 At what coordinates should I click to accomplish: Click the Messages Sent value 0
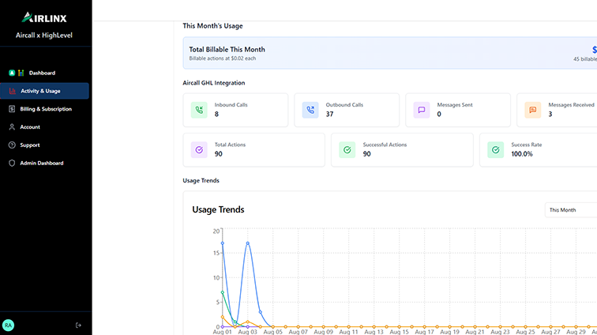click(x=439, y=114)
